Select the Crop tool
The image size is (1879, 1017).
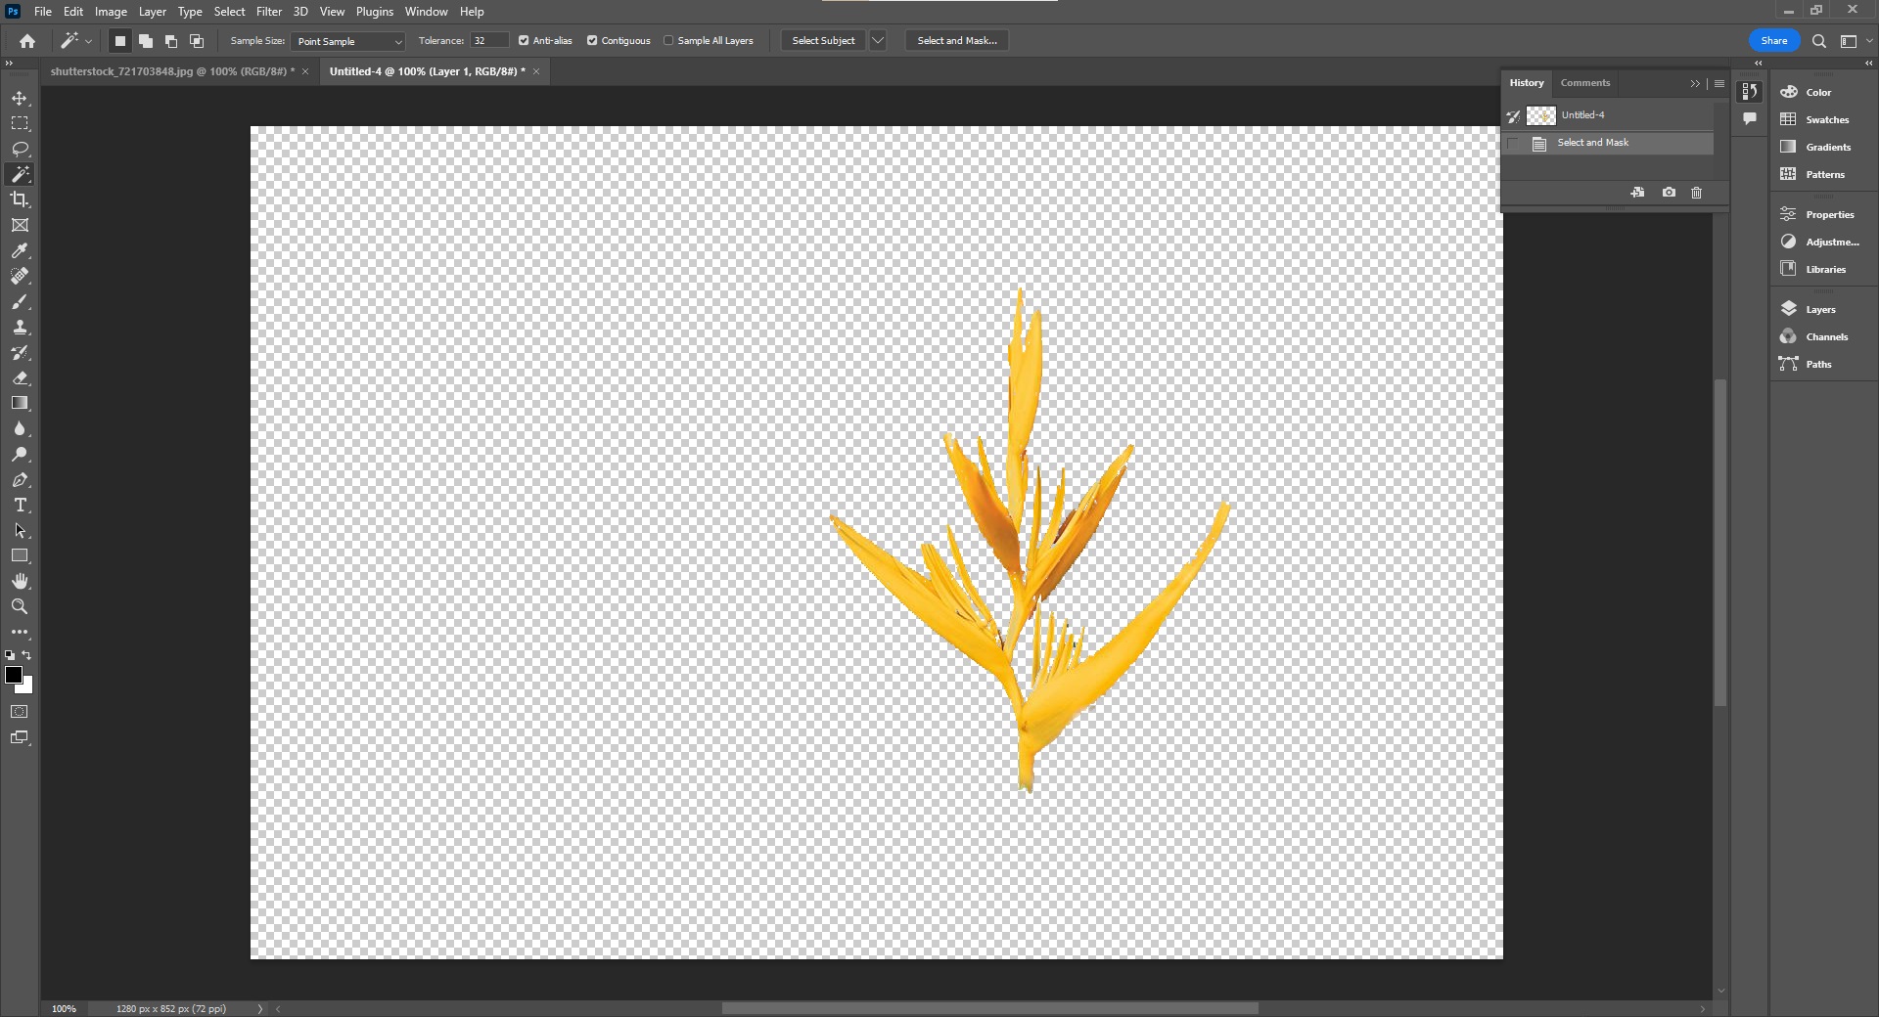(20, 199)
